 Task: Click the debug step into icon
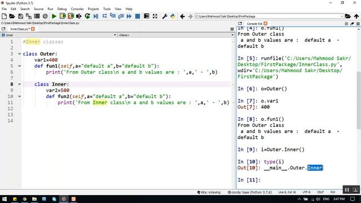coord(113,16)
